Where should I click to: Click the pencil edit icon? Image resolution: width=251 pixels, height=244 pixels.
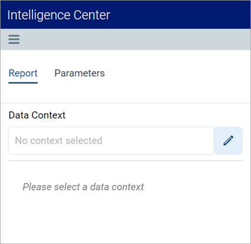[229, 140]
